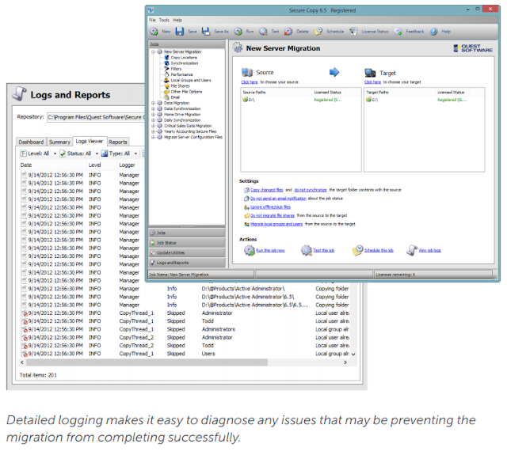
Task: Click the Copy Locations icon in the Jobs tree
Action: [x=167, y=58]
